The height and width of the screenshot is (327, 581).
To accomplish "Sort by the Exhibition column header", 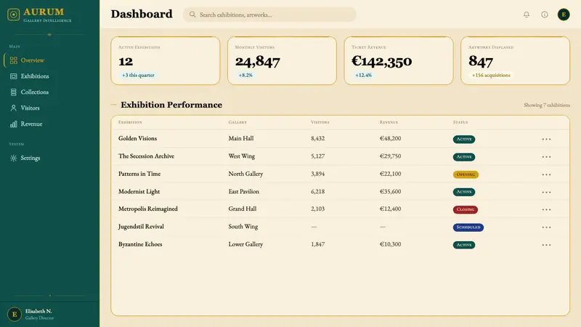I will [x=130, y=122].
